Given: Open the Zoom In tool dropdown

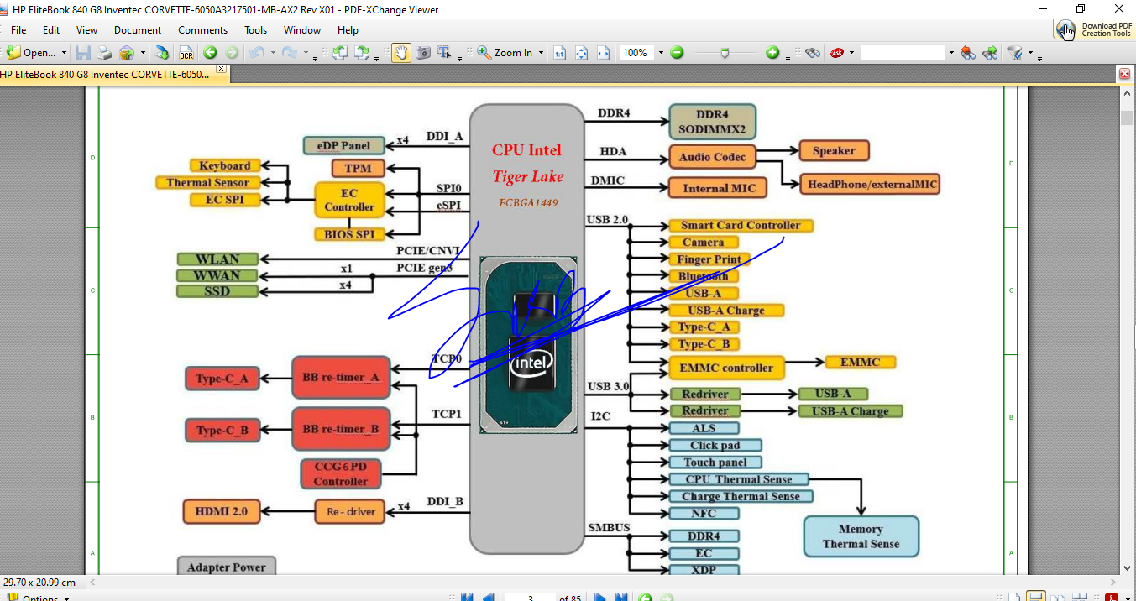Looking at the screenshot, I should tap(541, 52).
